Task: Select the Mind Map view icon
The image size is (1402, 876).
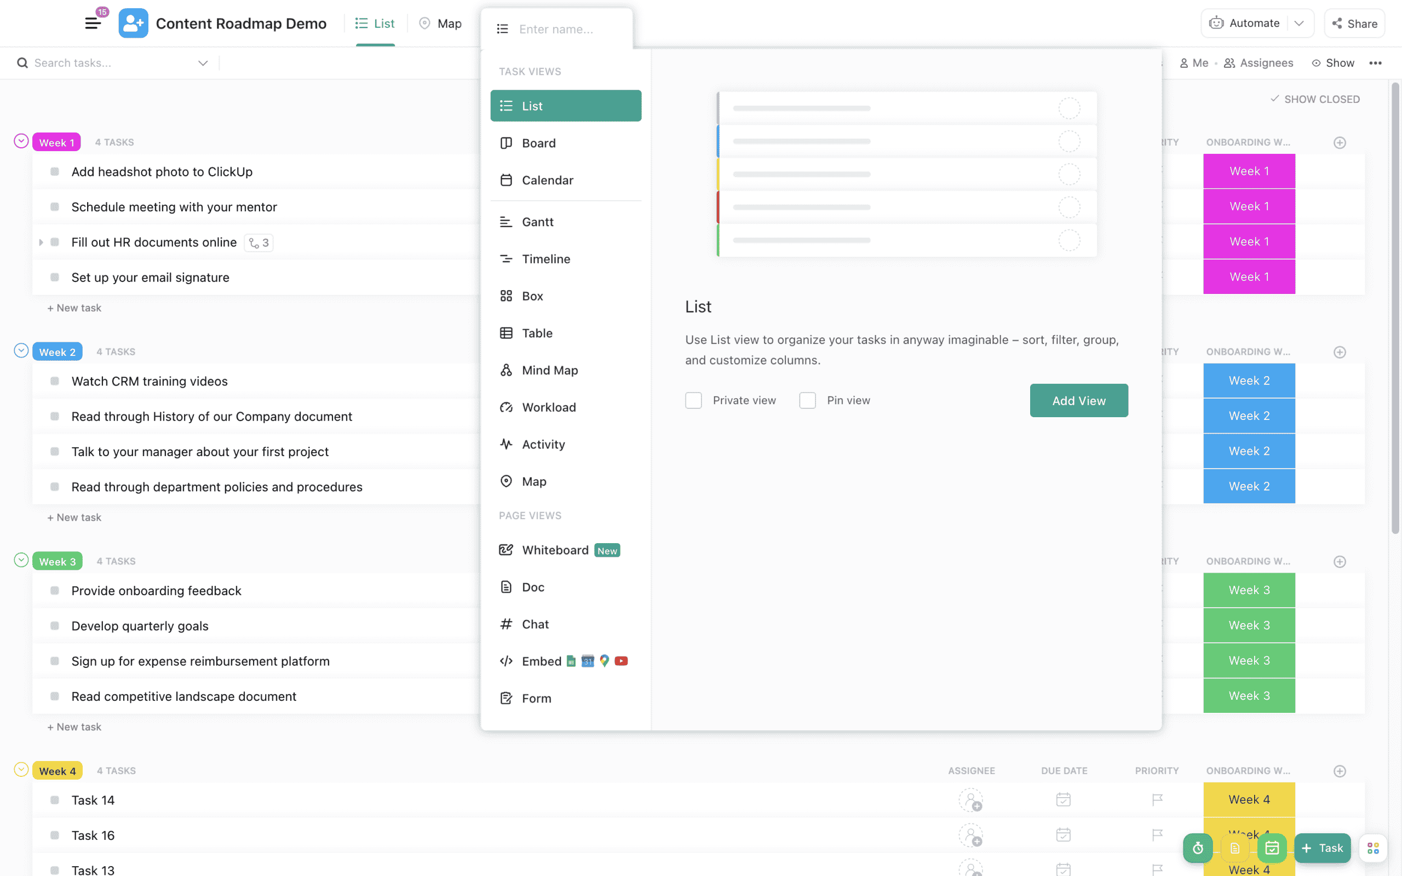Action: 505,370
